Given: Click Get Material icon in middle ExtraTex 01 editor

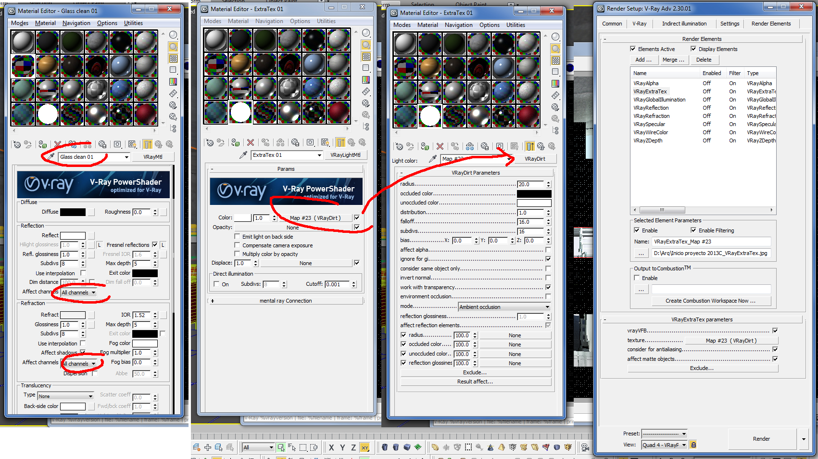Looking at the screenshot, I should tap(210, 142).
